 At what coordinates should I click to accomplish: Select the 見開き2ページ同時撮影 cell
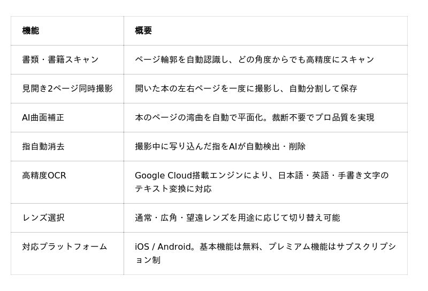(x=67, y=88)
